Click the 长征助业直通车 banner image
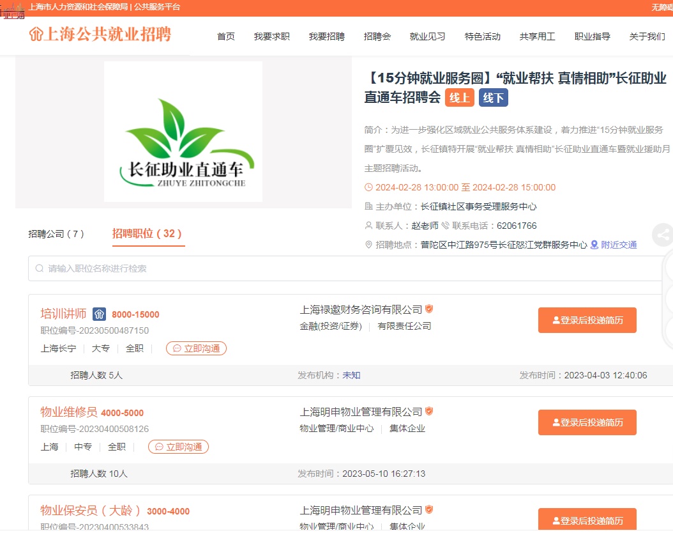This screenshot has width=673, height=533. tap(183, 132)
